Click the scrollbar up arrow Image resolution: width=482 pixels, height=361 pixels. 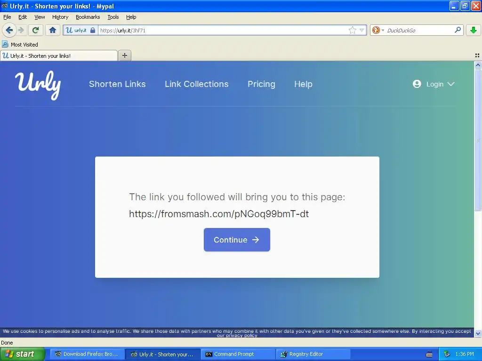478,65
